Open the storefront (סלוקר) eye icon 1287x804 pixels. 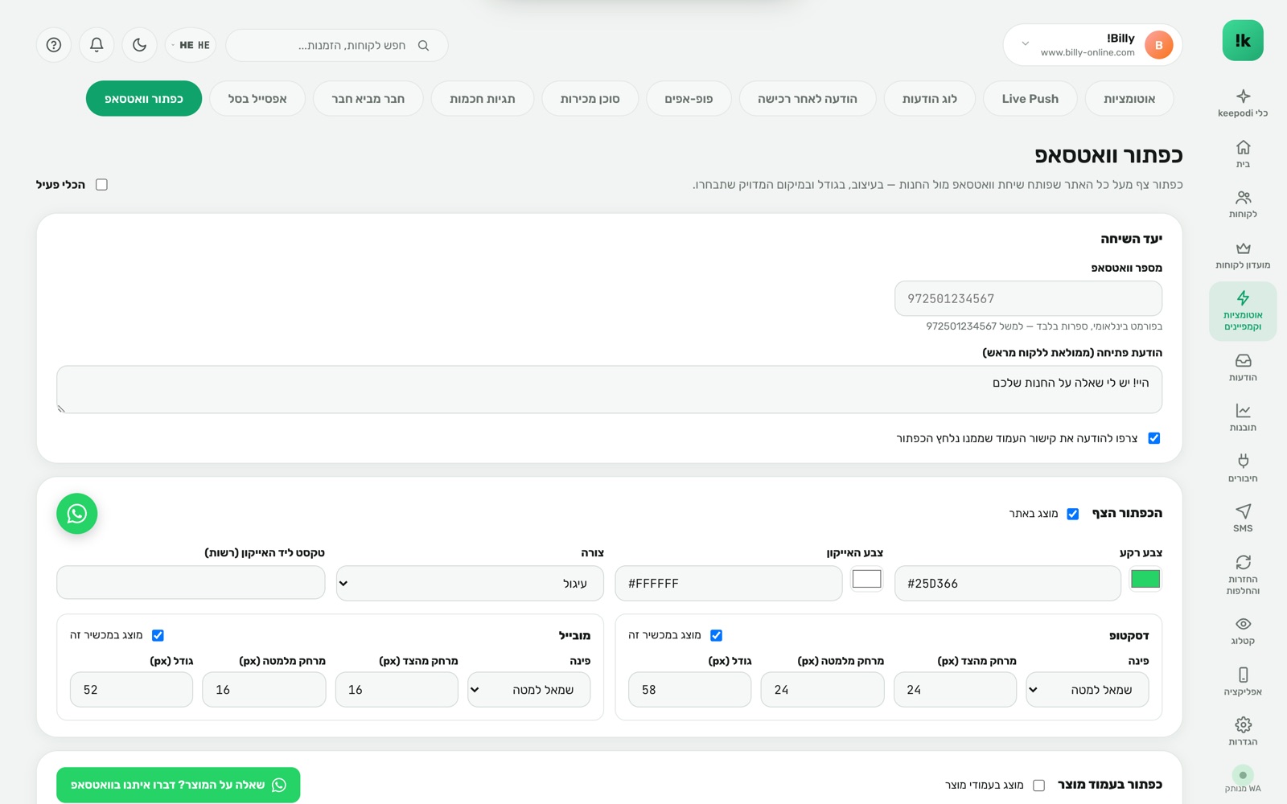click(x=1243, y=624)
